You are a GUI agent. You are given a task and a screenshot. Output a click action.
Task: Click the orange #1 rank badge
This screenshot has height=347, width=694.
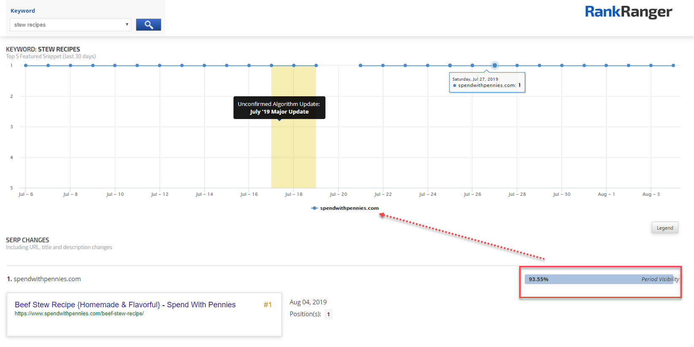point(268,305)
